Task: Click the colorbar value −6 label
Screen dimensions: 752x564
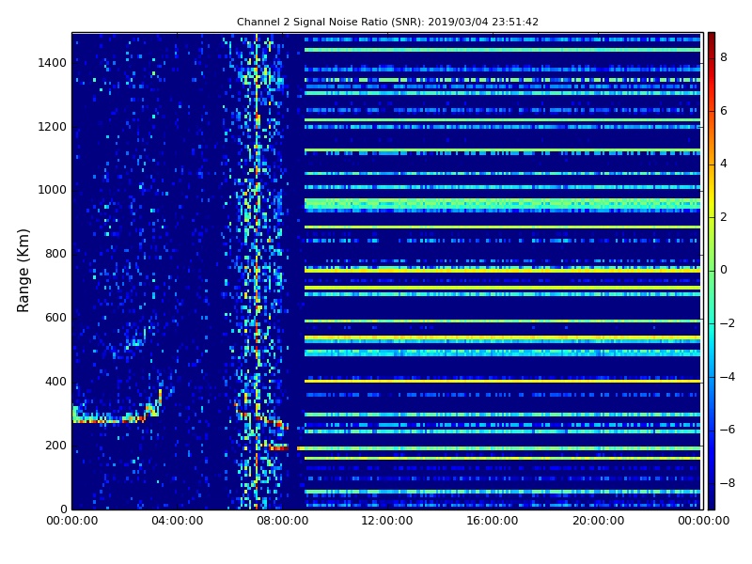Action: 727,430
